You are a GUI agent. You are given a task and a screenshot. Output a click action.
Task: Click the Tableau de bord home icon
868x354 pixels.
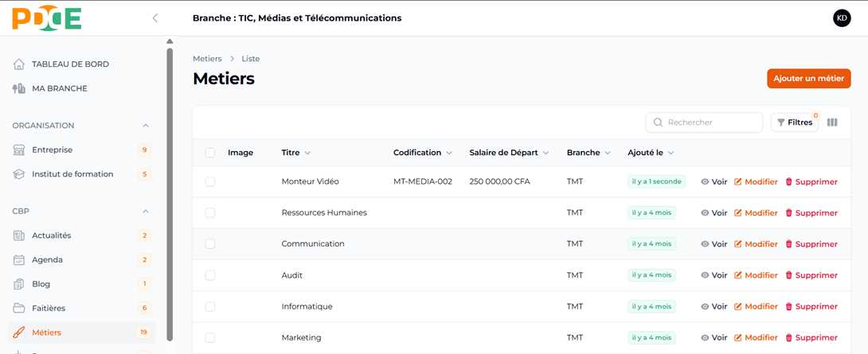tap(19, 64)
